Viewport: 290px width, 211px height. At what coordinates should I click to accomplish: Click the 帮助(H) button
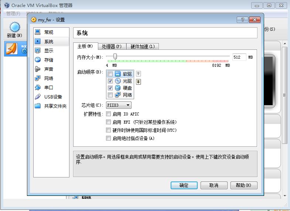244,185
